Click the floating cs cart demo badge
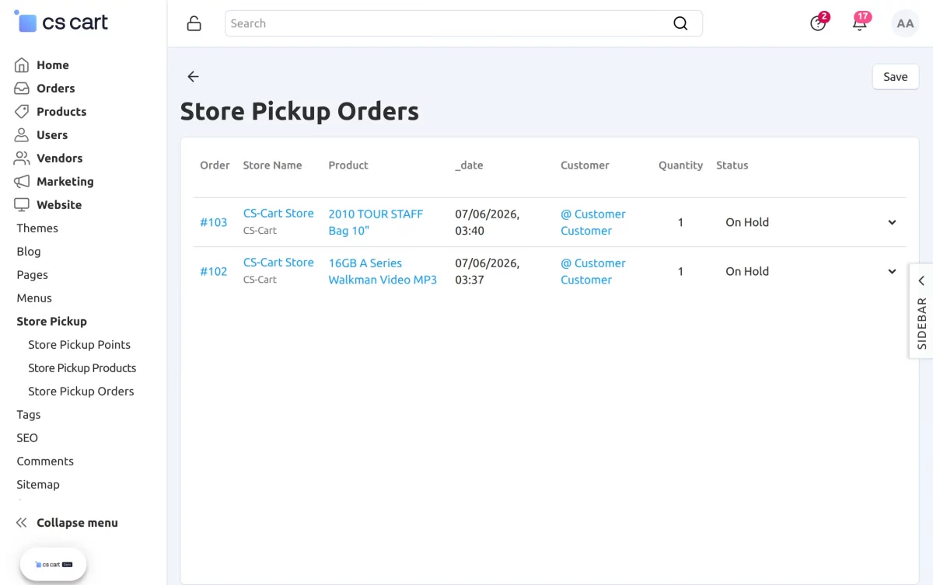The width and height of the screenshot is (933, 585). (53, 565)
